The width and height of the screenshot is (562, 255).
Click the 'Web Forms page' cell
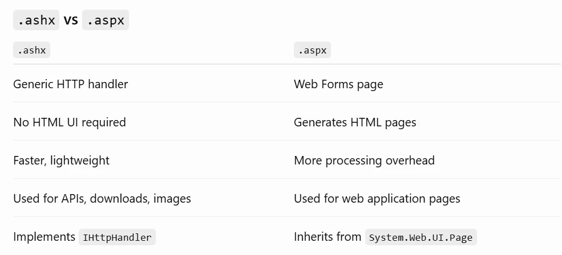click(x=338, y=84)
